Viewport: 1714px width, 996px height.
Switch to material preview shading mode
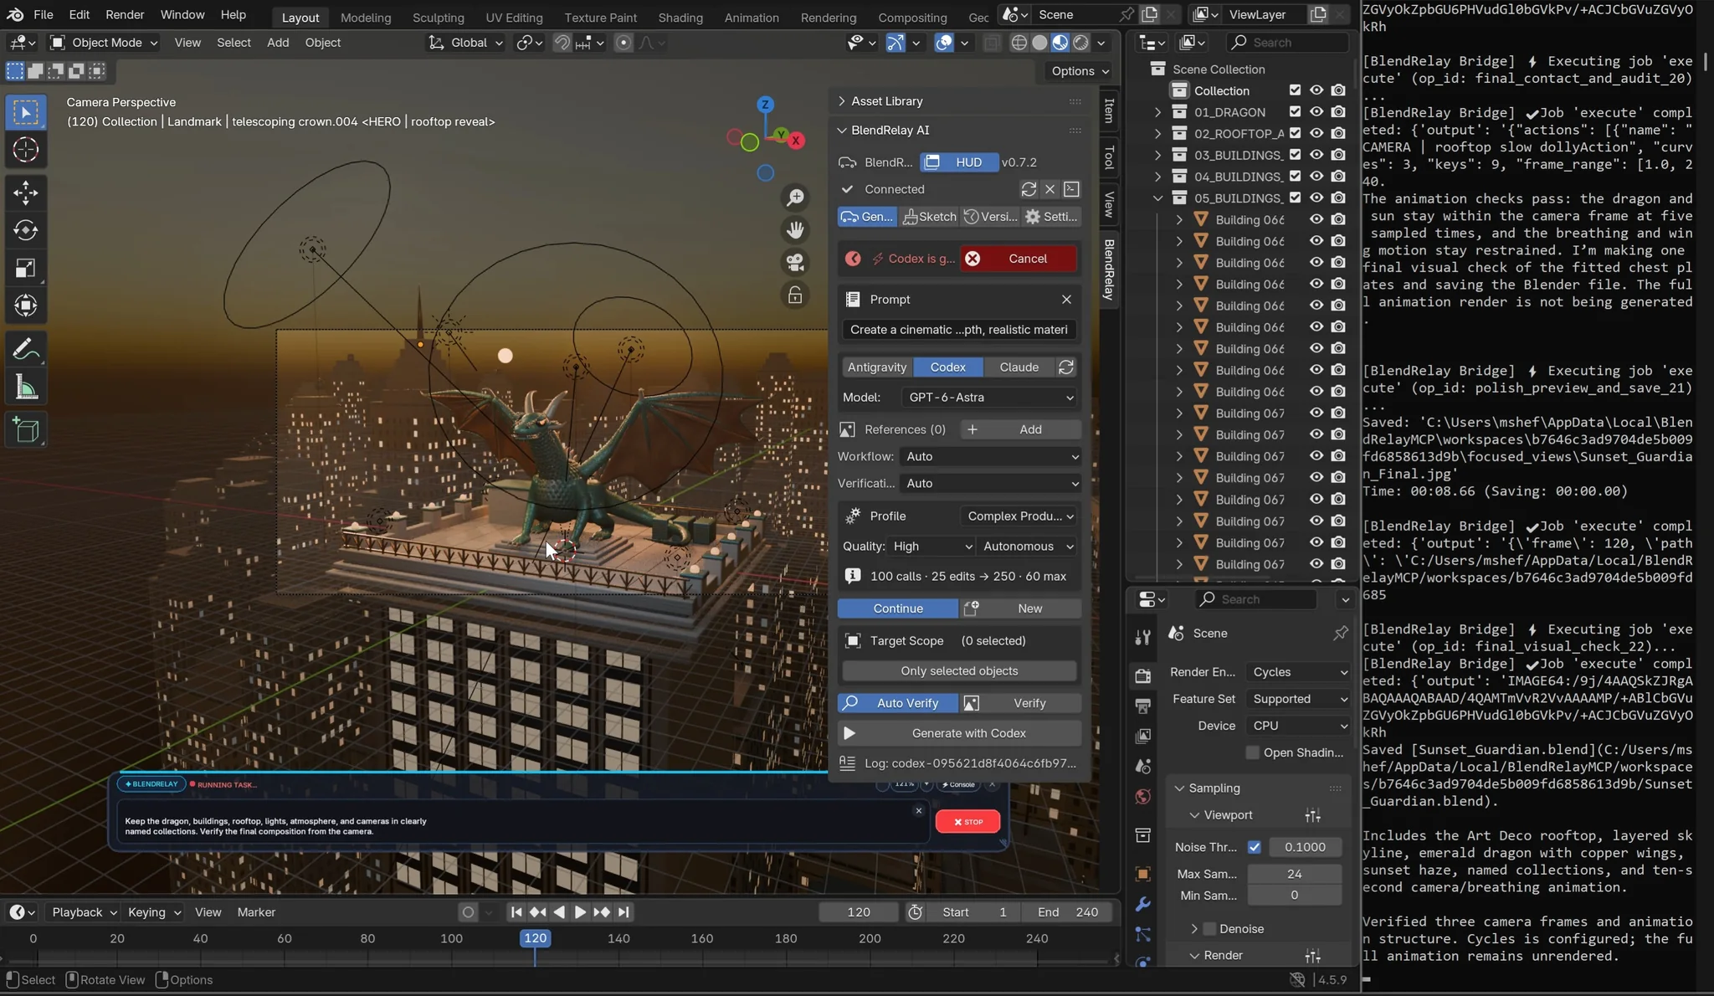tap(1060, 43)
